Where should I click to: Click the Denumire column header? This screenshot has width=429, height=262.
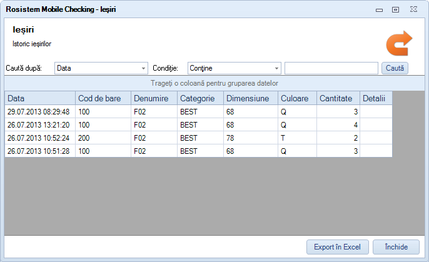coord(154,98)
